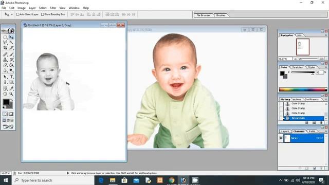Select the Crop tool

point(5,48)
